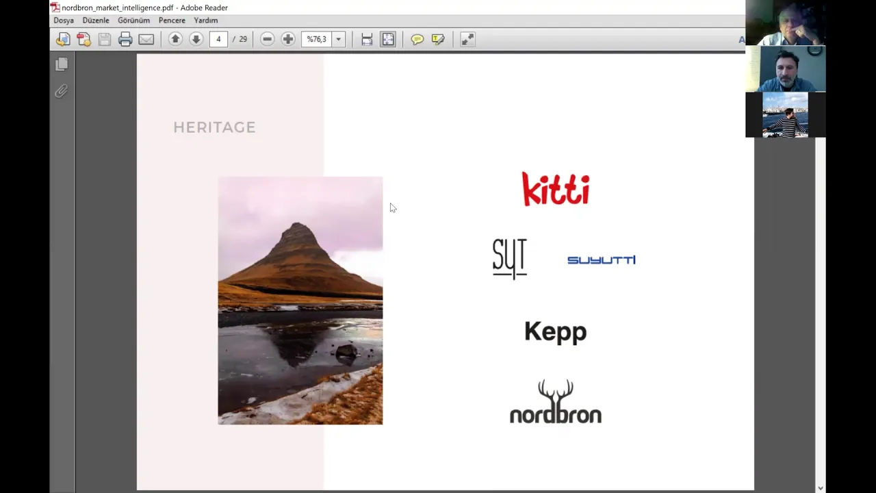Click the nordbron antler logo
876x493 pixels.
pyautogui.click(x=556, y=402)
